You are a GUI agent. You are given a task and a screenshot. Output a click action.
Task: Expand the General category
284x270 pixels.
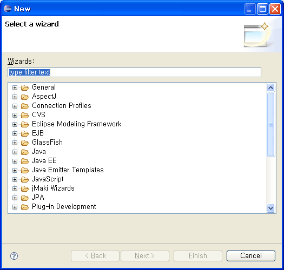click(x=15, y=87)
